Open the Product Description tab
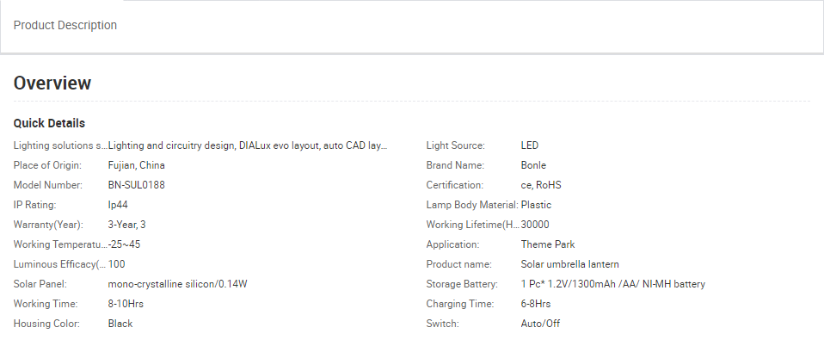 click(x=65, y=26)
